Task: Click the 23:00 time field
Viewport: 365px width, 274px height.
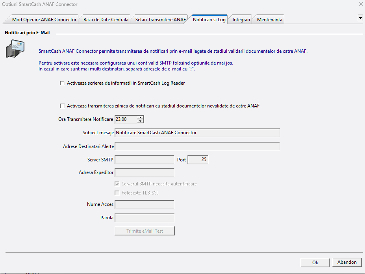Action: pyautogui.click(x=126, y=119)
